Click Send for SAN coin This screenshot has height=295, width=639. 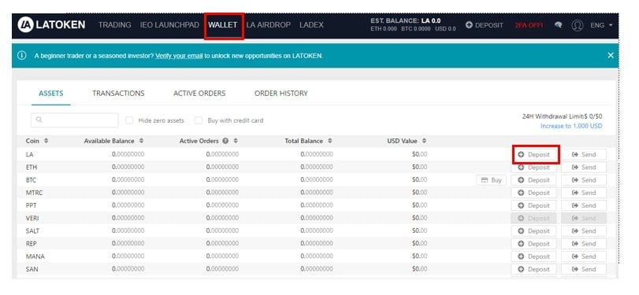point(584,269)
